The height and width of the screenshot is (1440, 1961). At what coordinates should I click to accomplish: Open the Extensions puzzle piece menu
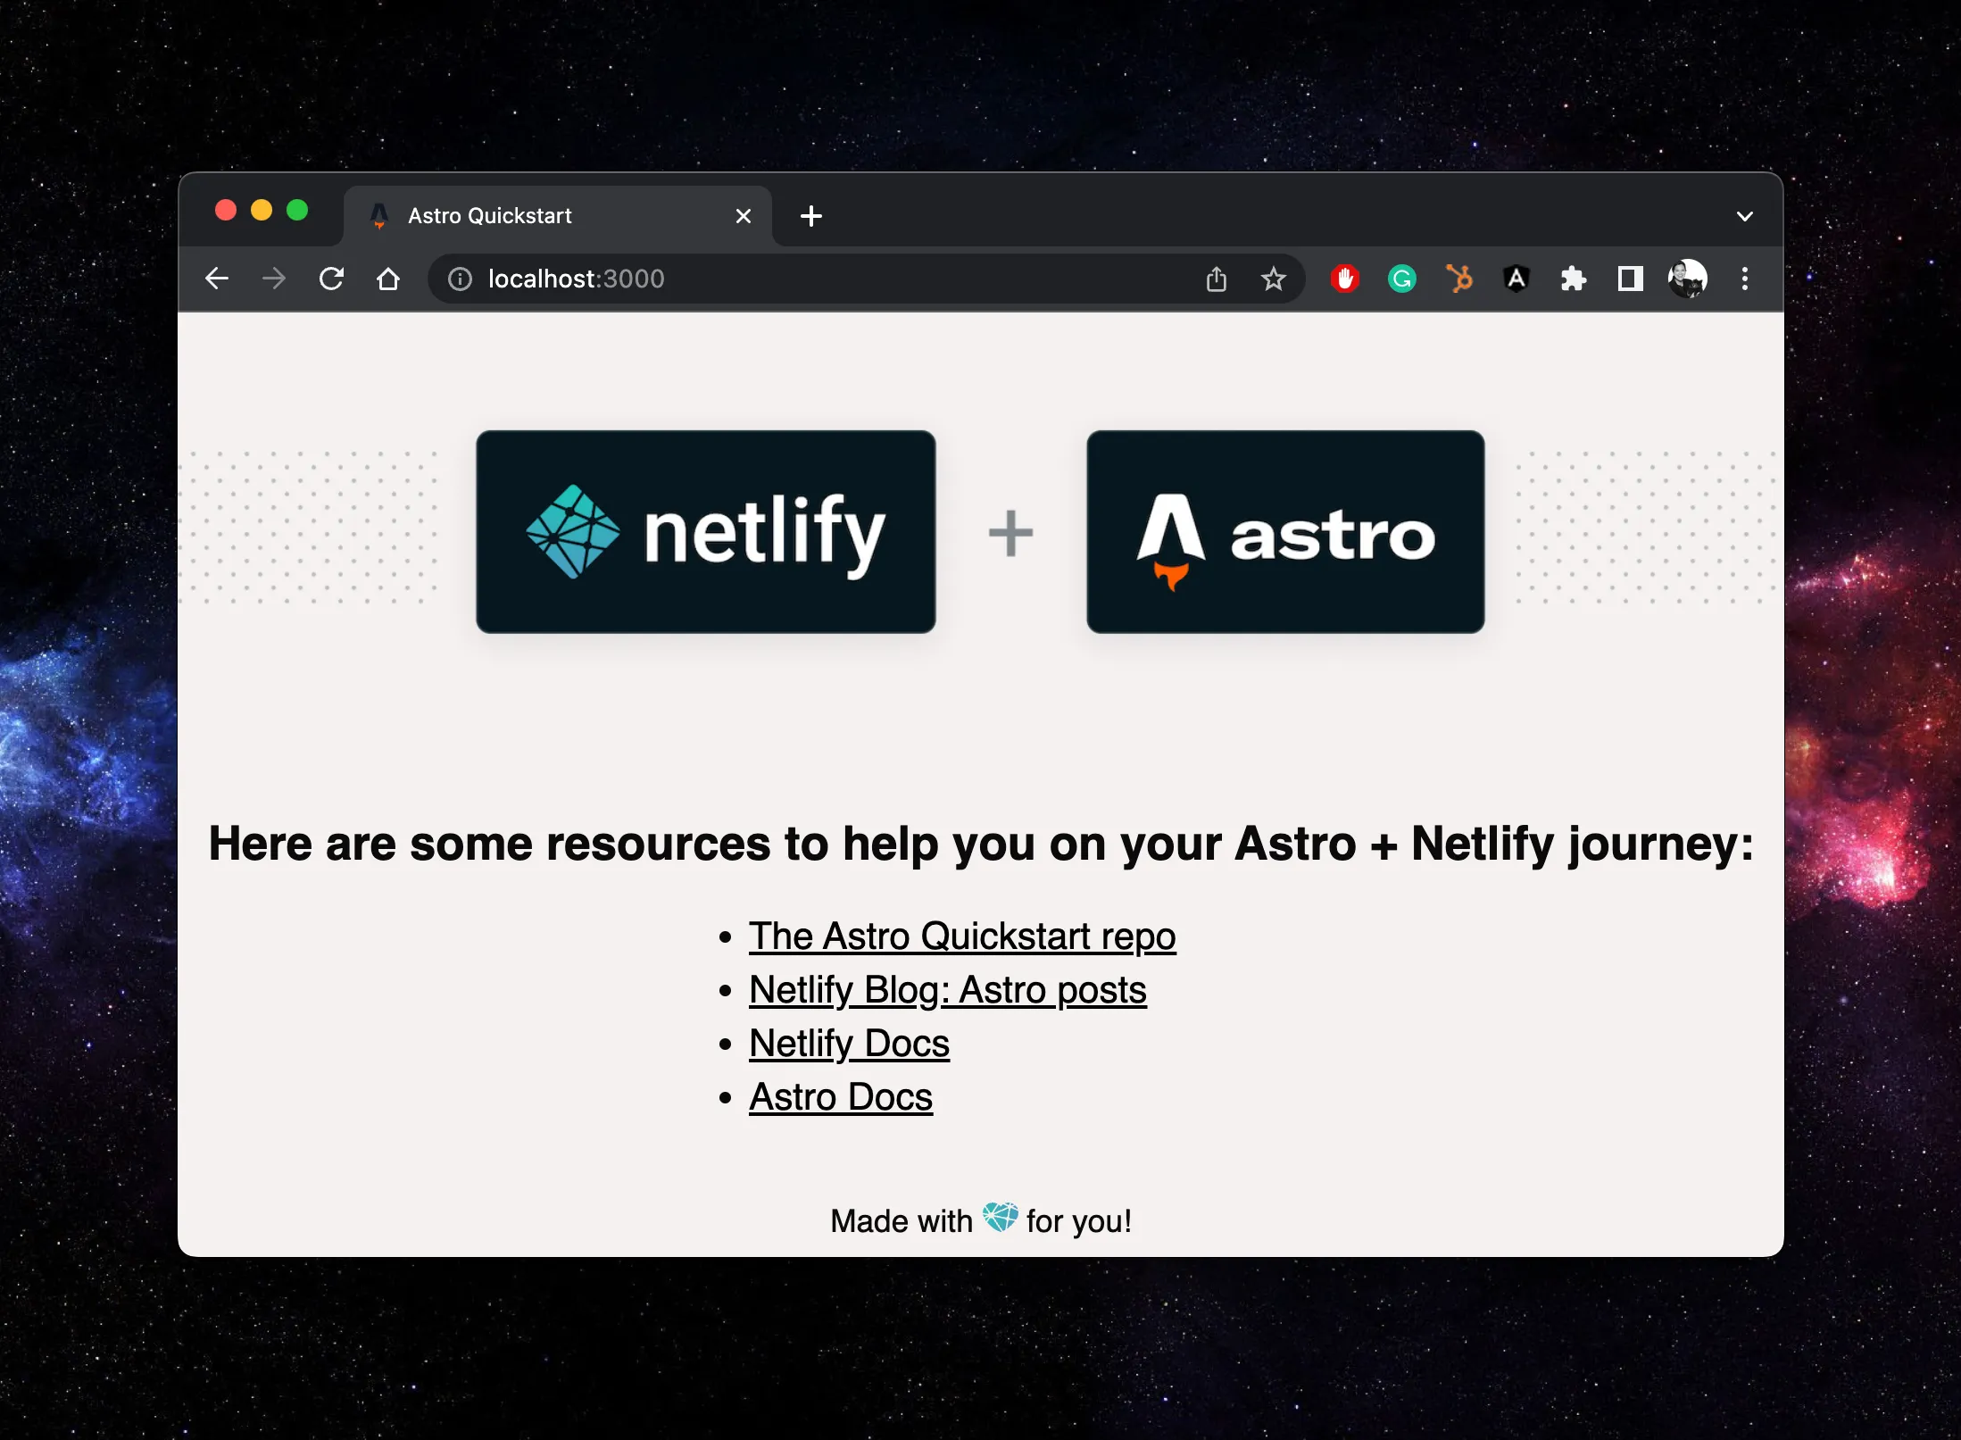(x=1573, y=279)
